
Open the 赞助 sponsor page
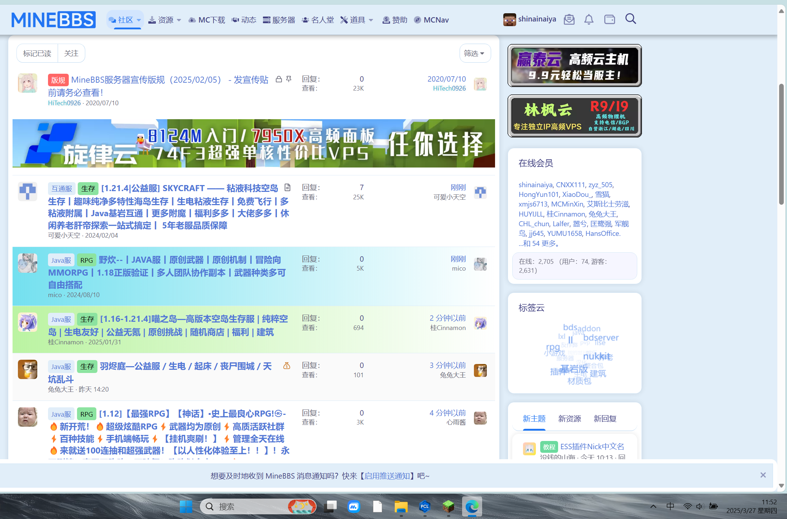click(x=395, y=20)
